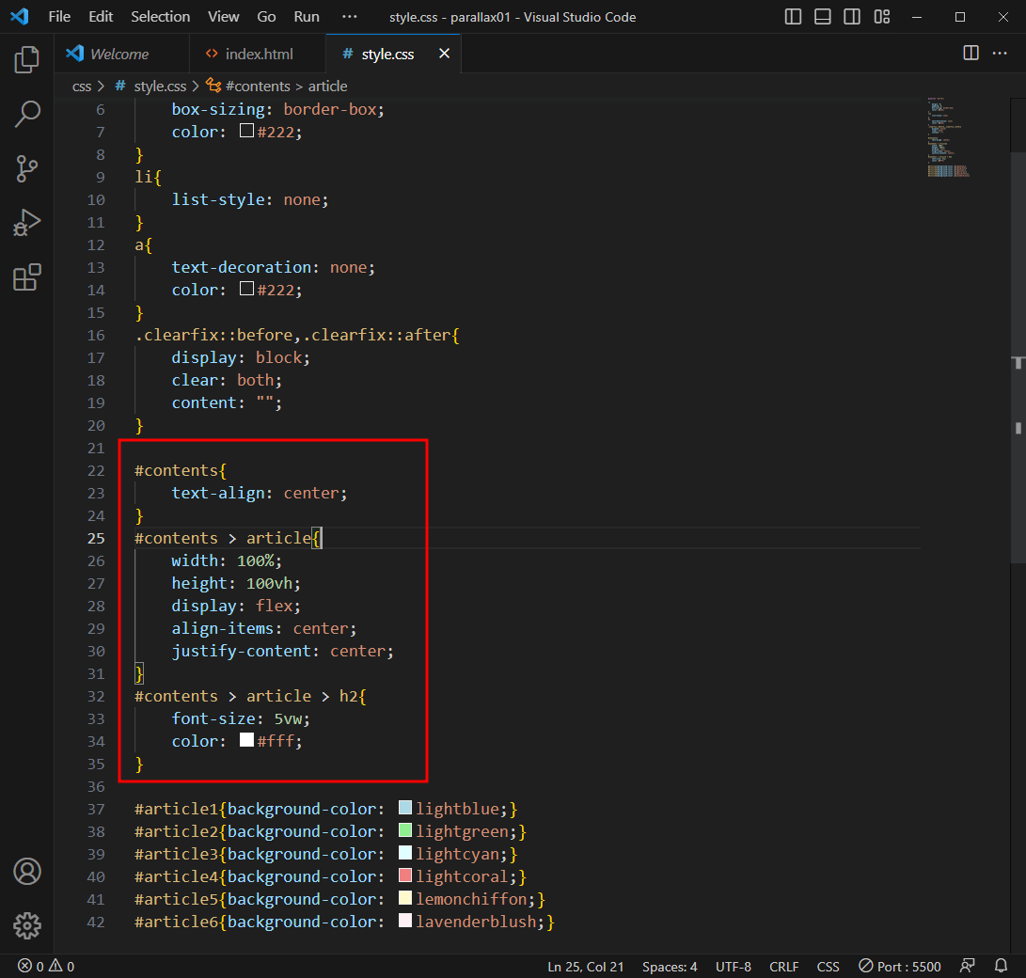Select the CSS language mode

click(x=828, y=966)
